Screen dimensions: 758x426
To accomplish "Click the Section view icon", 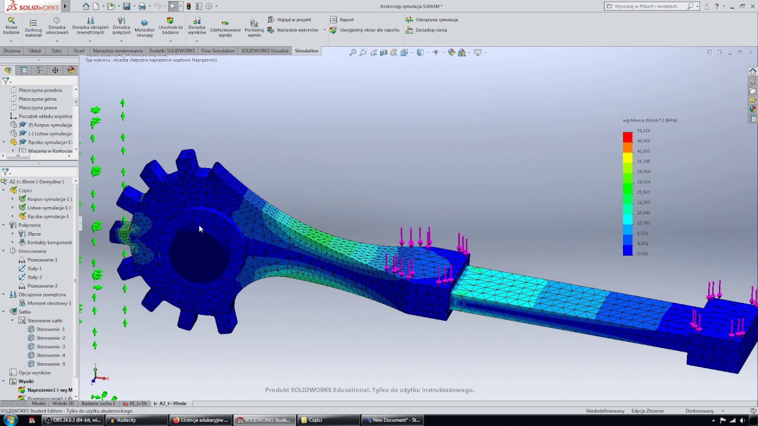I will click(x=384, y=53).
